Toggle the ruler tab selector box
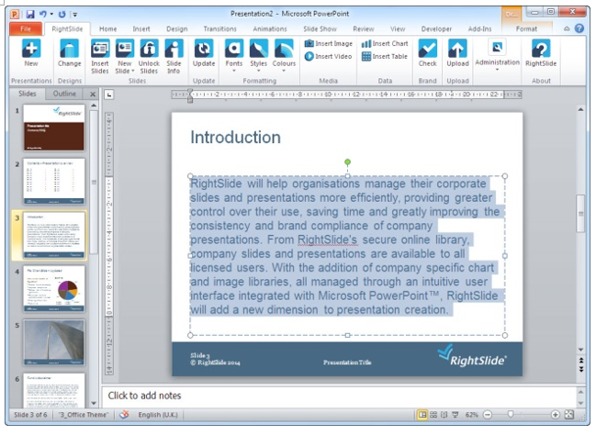Screen dimensions: 596x435 pos(109,95)
